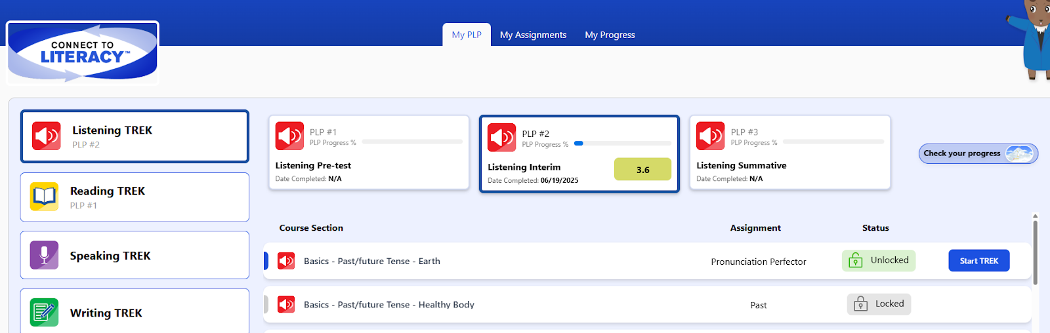This screenshot has width=1050, height=333.
Task: Open the Listening Summative PLP #3 card
Action: point(790,152)
